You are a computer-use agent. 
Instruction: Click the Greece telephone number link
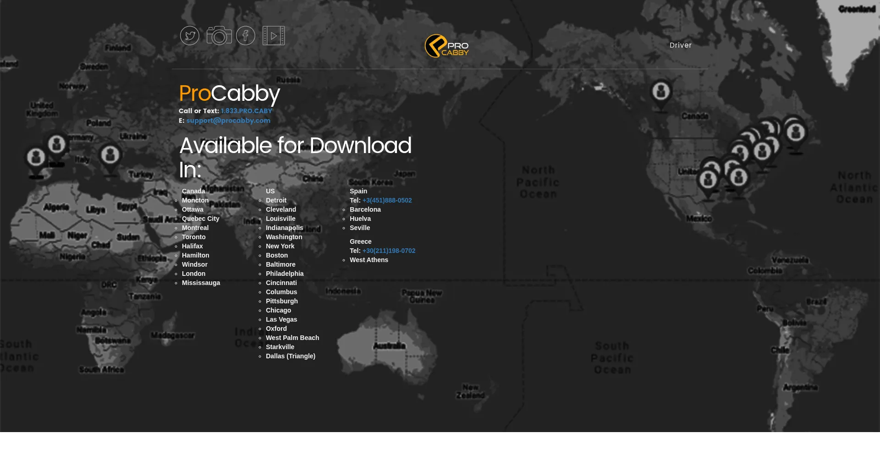(x=389, y=251)
